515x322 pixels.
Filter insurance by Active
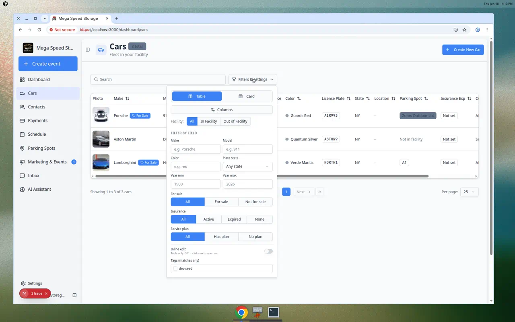(208, 219)
